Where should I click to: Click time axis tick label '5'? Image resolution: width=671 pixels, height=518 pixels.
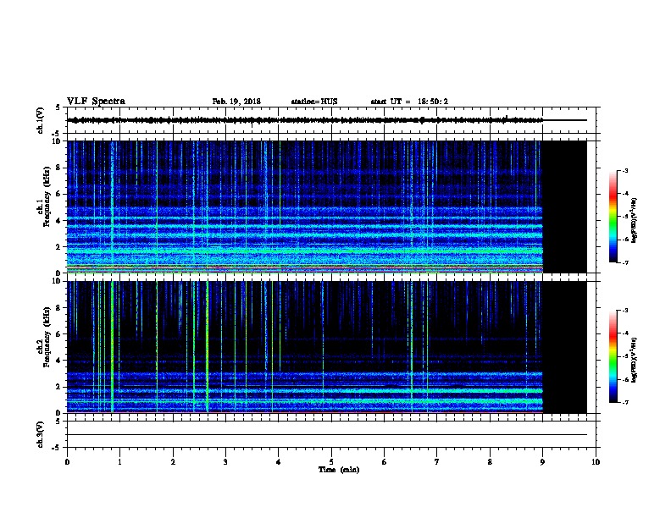(331, 461)
